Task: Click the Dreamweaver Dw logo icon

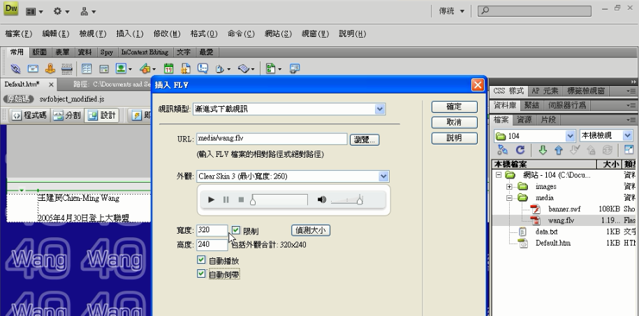Action: (x=11, y=9)
